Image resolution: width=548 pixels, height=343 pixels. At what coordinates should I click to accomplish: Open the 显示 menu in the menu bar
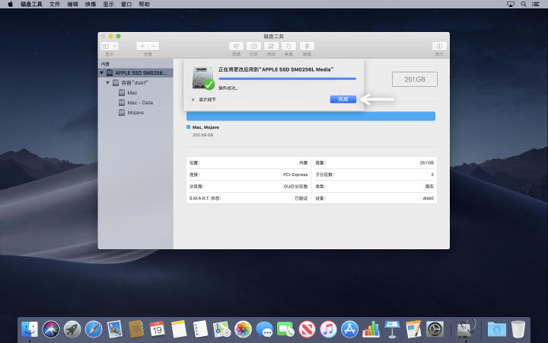(x=108, y=5)
